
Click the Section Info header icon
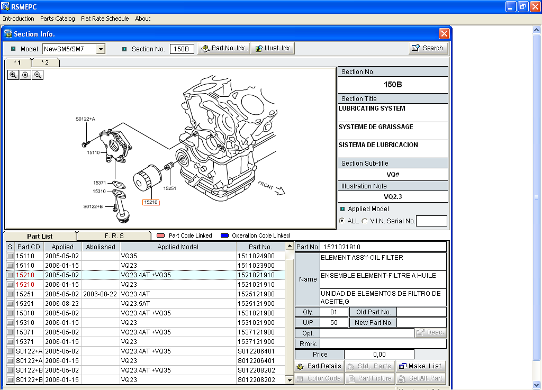click(7, 34)
